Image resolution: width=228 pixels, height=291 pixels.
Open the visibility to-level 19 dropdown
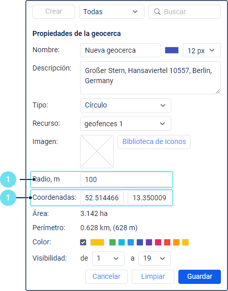tap(155, 259)
